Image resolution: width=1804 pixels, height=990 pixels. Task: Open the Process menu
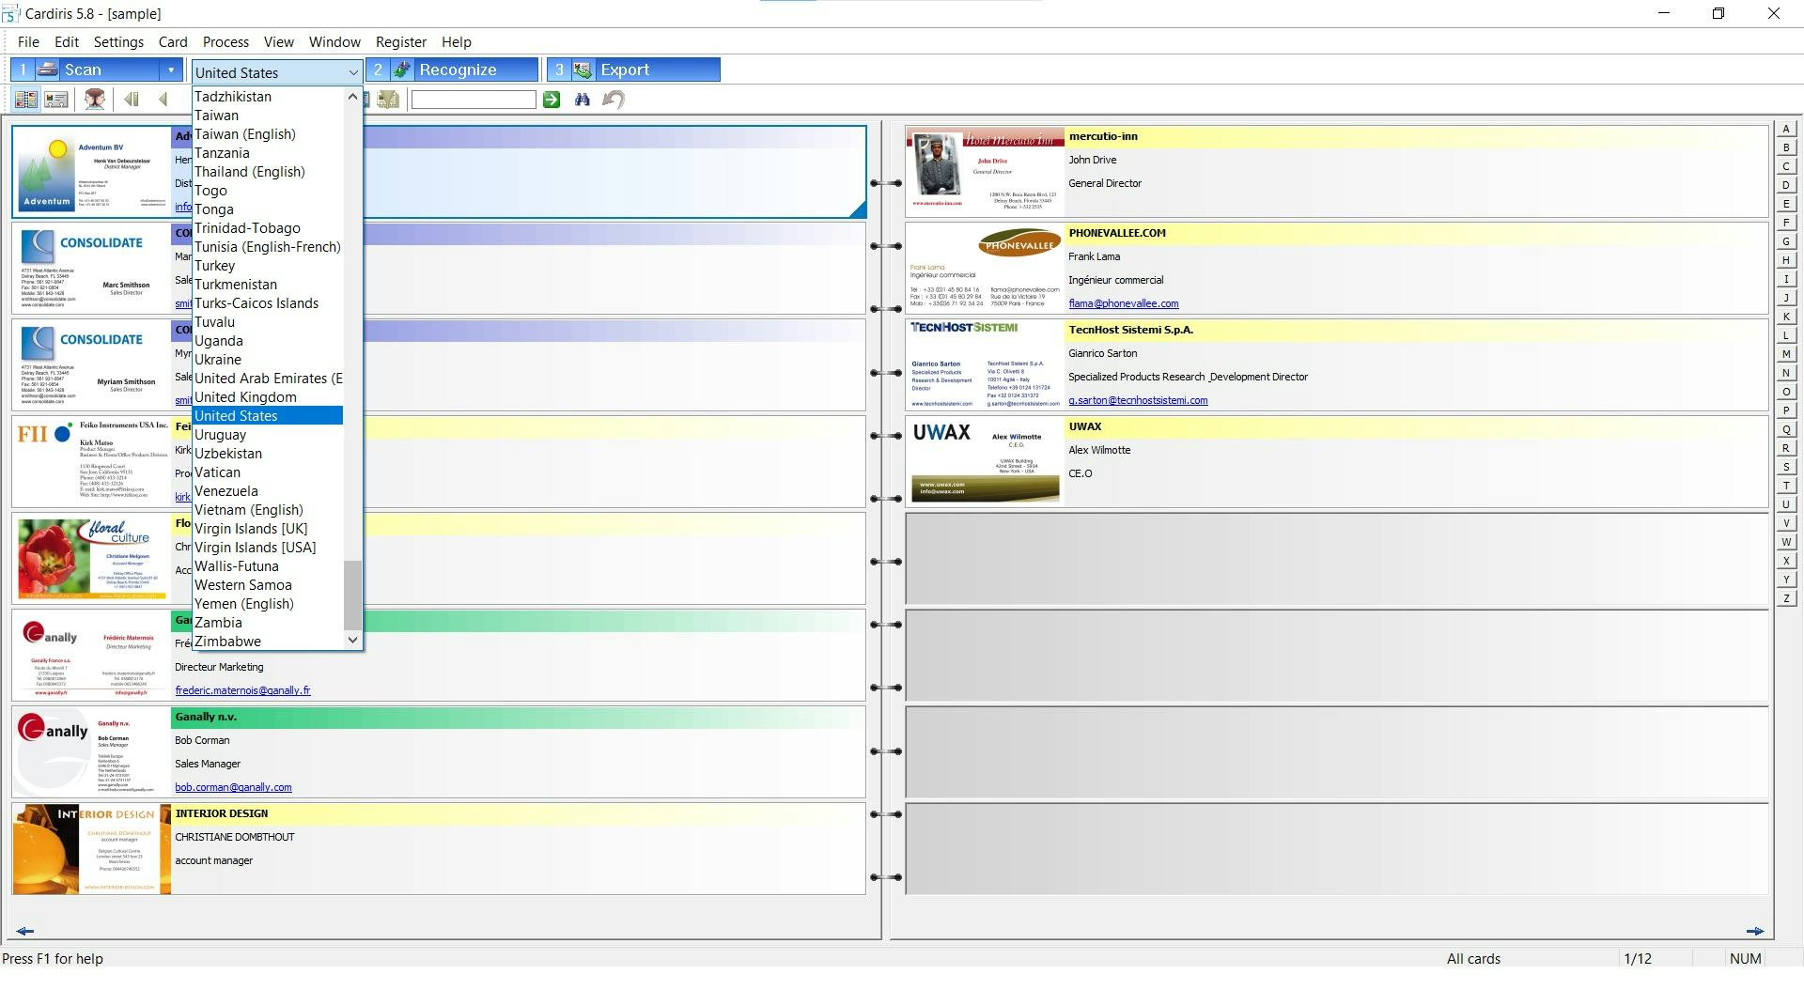(225, 42)
